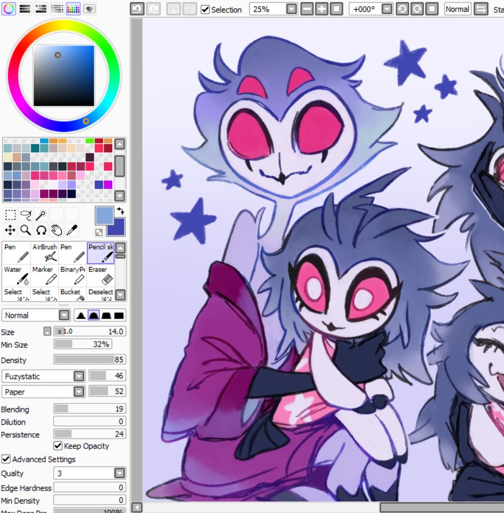Select the Marker tool
Viewport: 504px width, 513px height.
[44, 275]
